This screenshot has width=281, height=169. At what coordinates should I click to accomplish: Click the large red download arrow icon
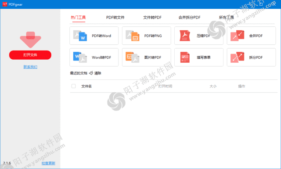(x=30, y=40)
